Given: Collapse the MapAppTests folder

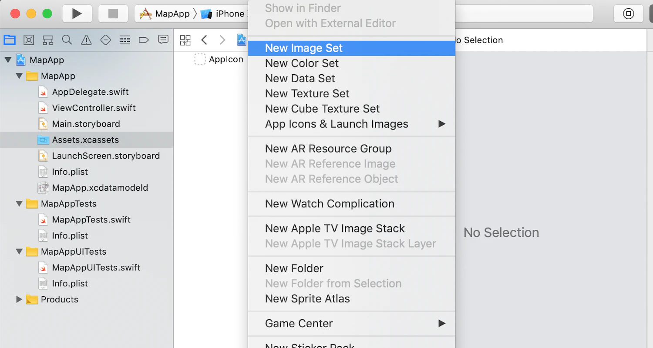Looking at the screenshot, I should (19, 204).
